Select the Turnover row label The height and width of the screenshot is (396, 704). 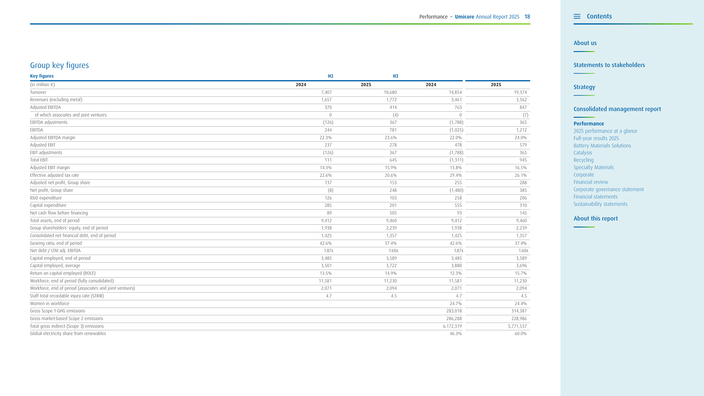click(x=38, y=93)
